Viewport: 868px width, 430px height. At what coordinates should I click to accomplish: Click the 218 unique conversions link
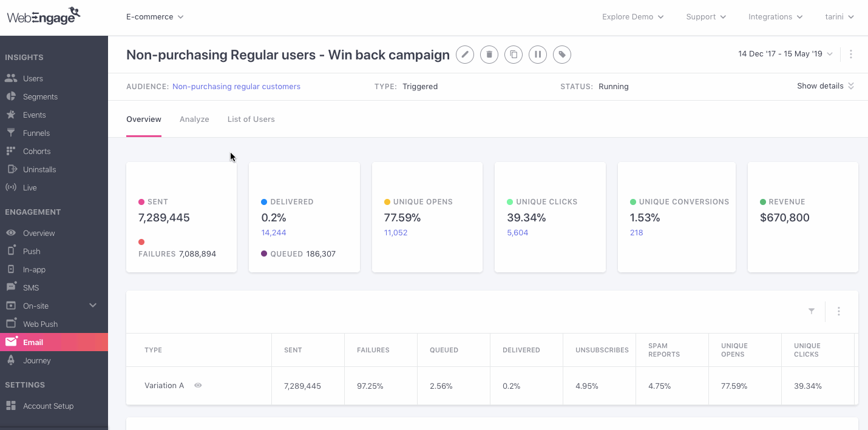[636, 233]
